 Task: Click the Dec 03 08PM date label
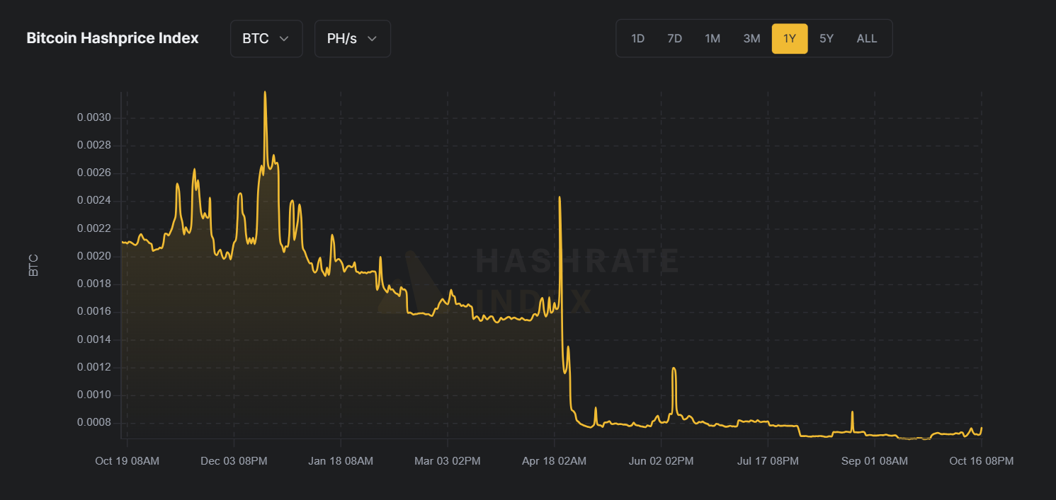coord(234,461)
